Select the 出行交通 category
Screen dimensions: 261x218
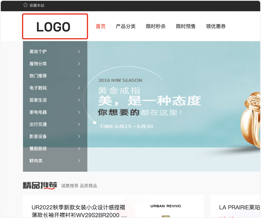(x=38, y=124)
